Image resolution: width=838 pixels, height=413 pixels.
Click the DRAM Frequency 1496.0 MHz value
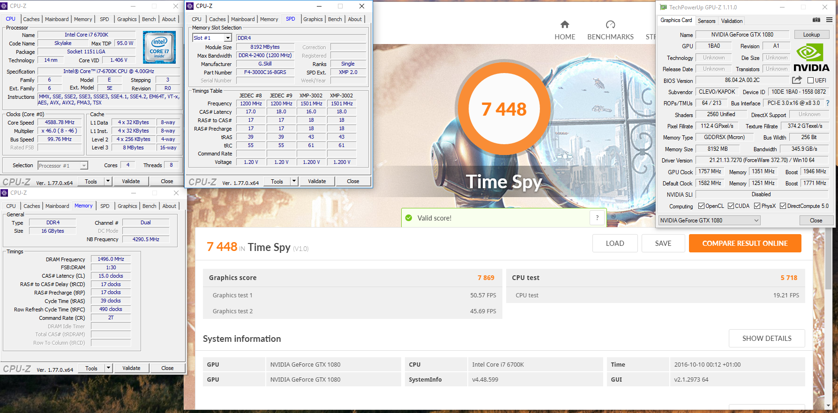(x=111, y=259)
